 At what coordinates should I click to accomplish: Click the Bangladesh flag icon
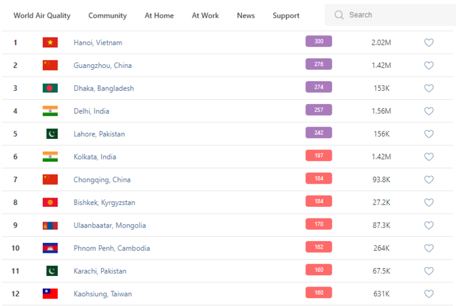tap(50, 88)
